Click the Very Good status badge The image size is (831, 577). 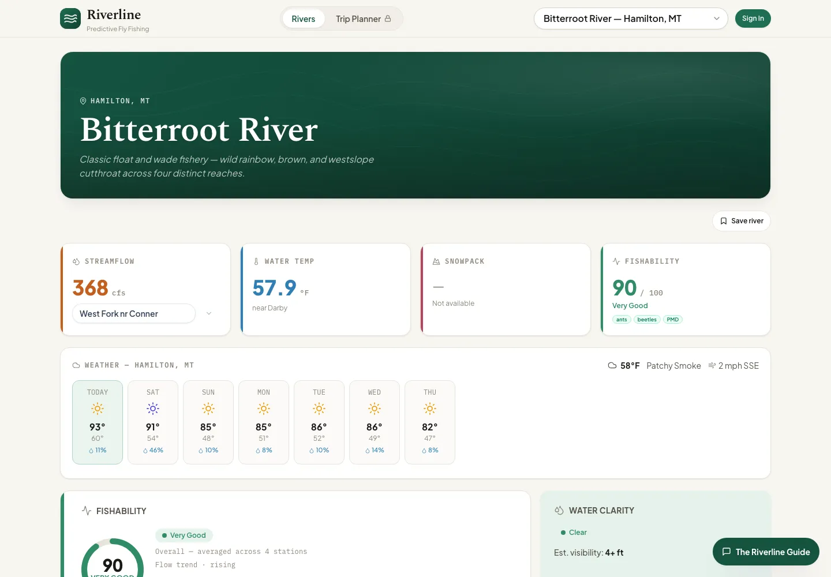click(184, 535)
